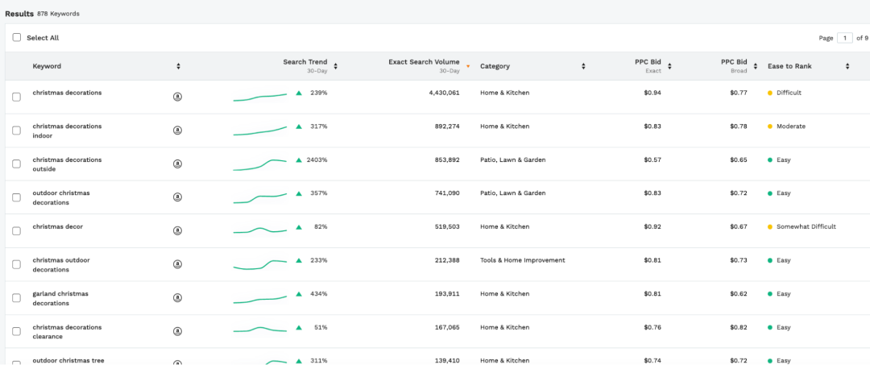This screenshot has width=870, height=365.
Task: Click trend sparkline for christmas decorations outside
Action: [260, 164]
